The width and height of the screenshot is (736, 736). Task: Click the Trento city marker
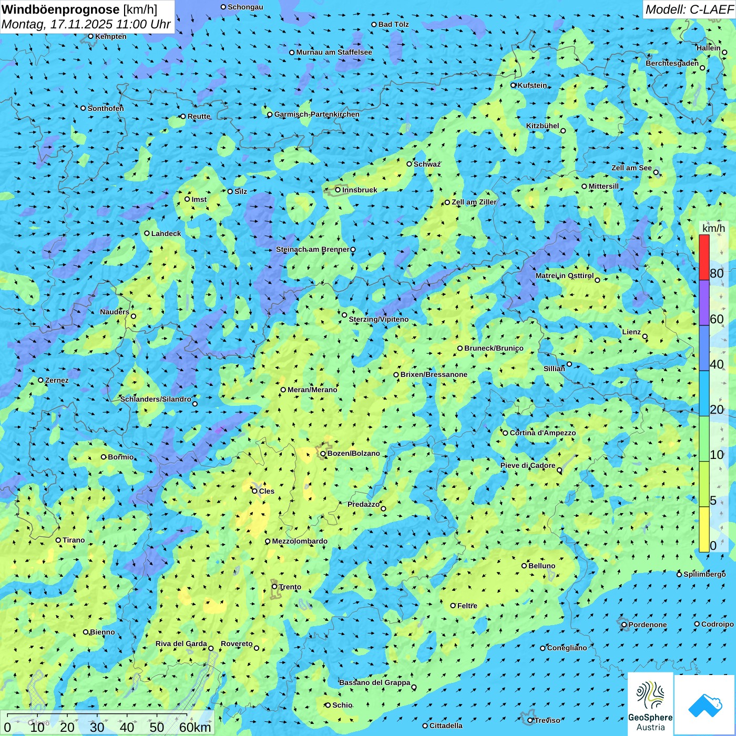coord(274,587)
